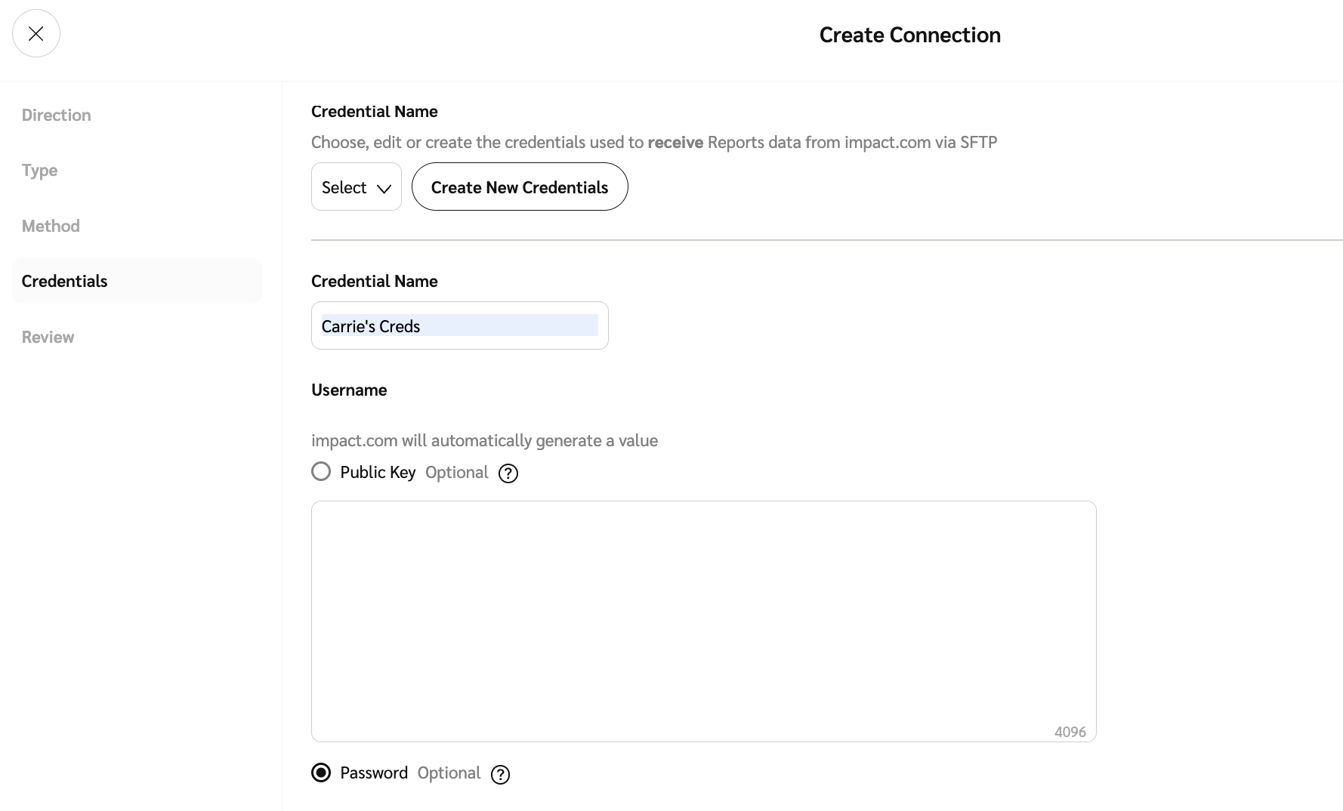Click the Password help question mark icon
The image size is (1343, 811).
tap(500, 775)
